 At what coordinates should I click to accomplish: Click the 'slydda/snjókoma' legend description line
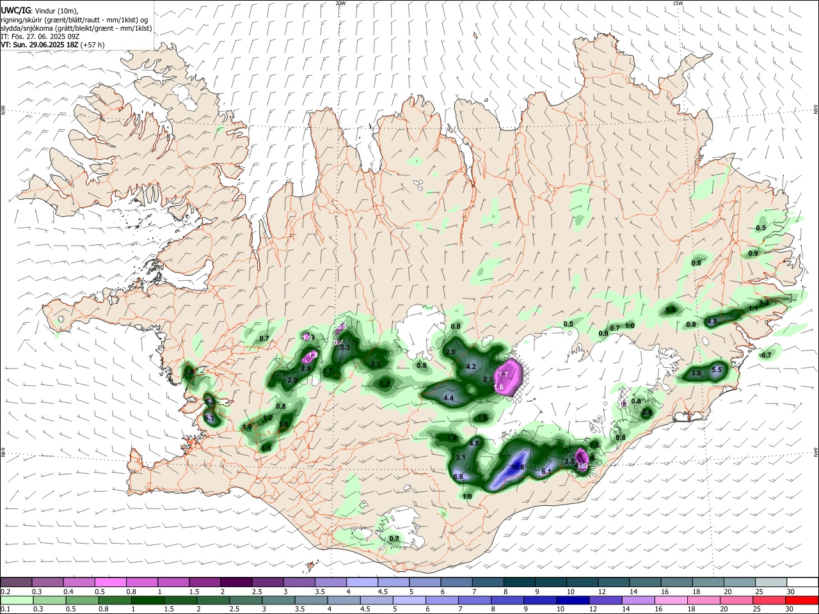click(76, 28)
